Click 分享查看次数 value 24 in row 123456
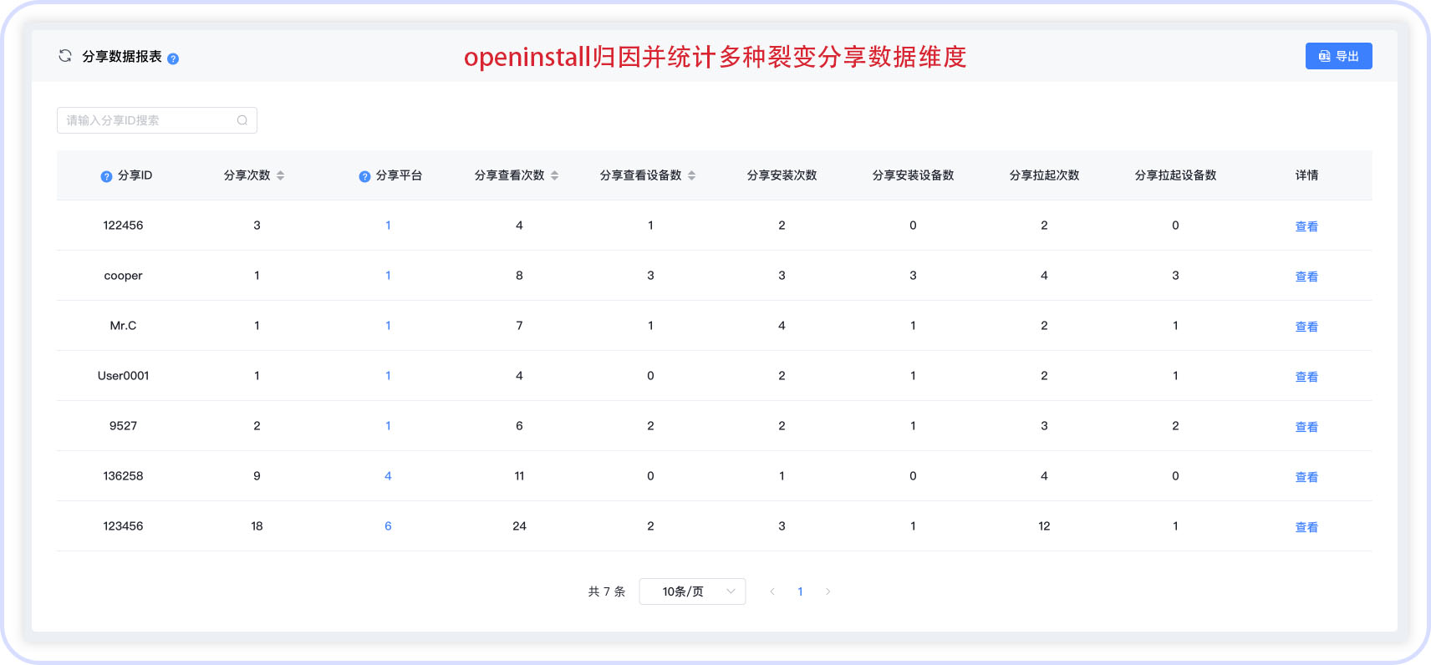The image size is (1431, 665). point(519,526)
